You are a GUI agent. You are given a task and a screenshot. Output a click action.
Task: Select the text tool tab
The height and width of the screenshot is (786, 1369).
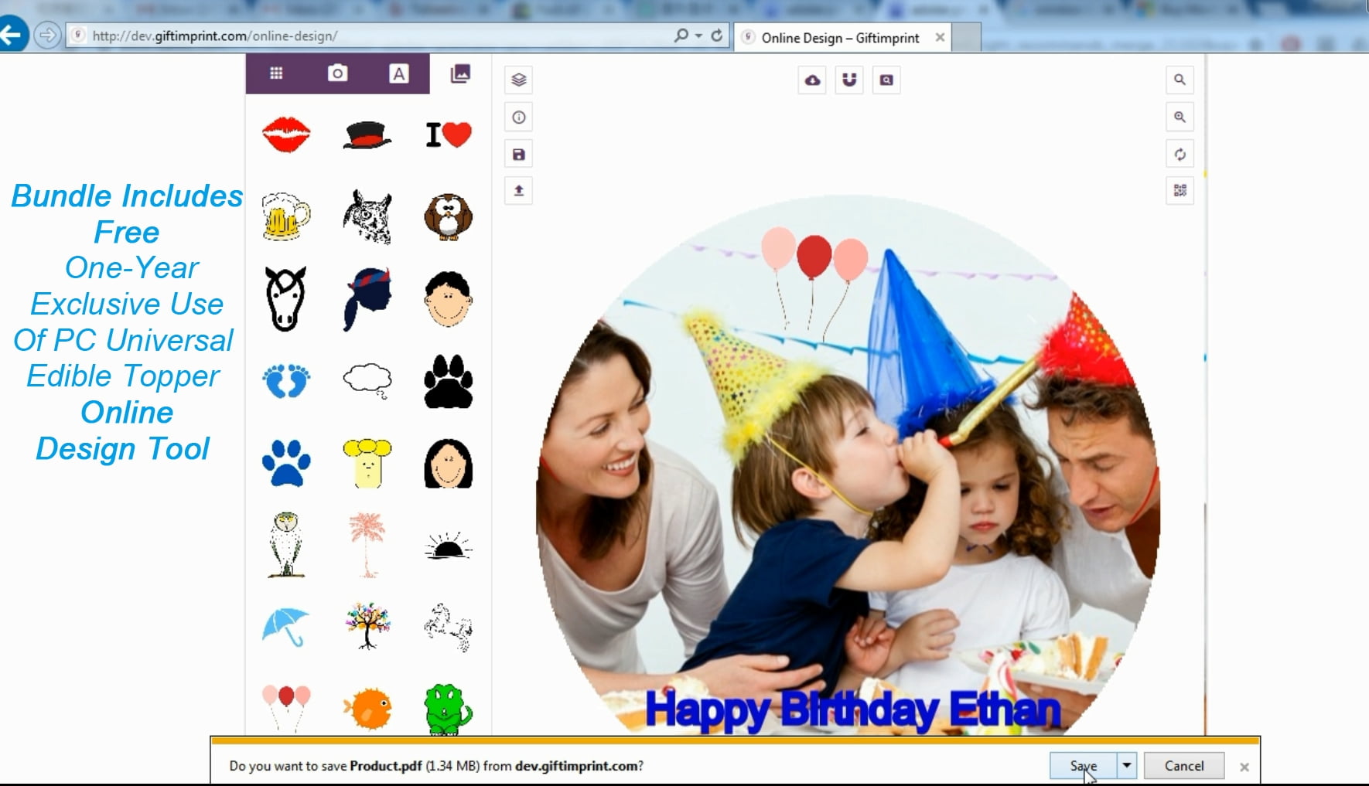398,73
